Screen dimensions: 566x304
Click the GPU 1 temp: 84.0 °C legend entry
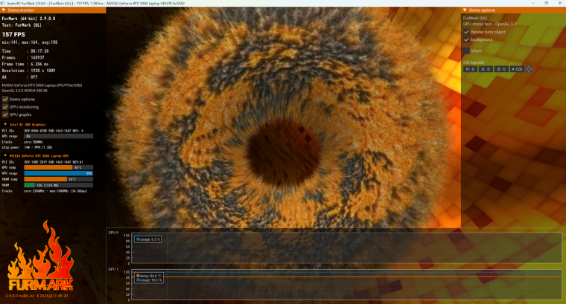click(x=149, y=276)
